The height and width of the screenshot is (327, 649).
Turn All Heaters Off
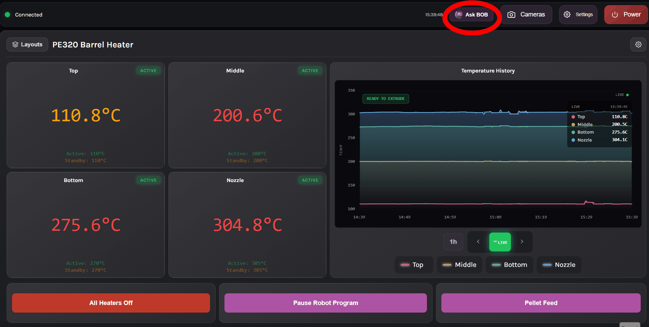[111, 303]
